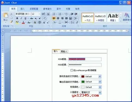Click the font color A icon
This screenshot has width=132, height=102.
(23, 22)
